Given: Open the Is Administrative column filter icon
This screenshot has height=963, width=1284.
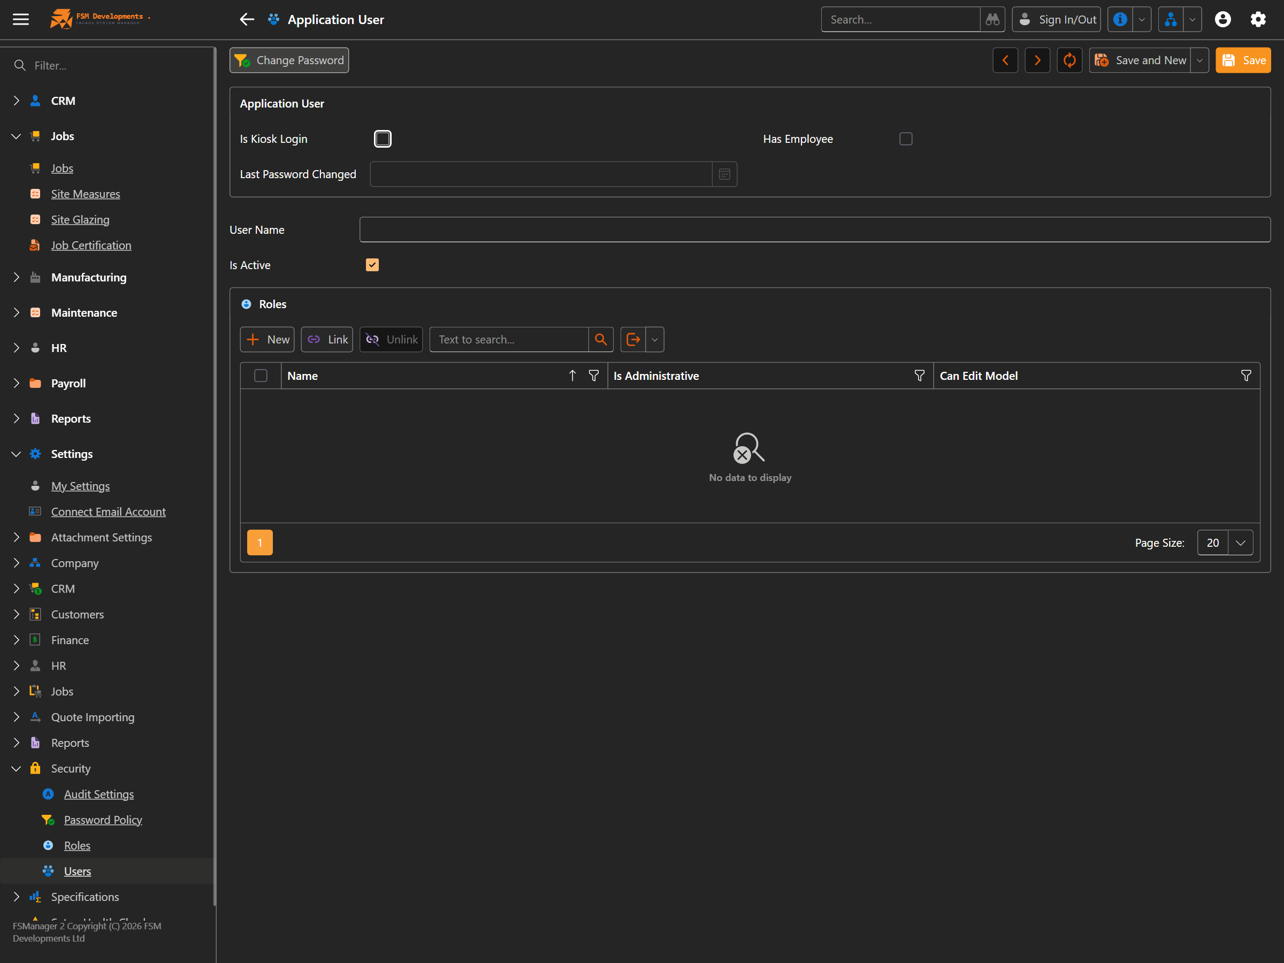Looking at the screenshot, I should tap(920, 376).
